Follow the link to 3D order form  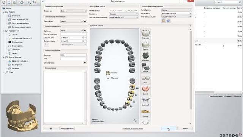click(133, 129)
